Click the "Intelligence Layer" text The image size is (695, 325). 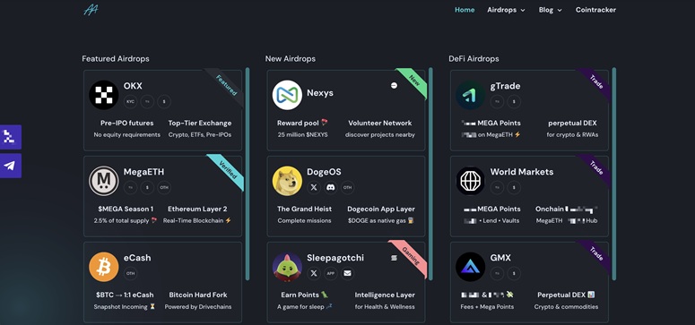coord(385,295)
